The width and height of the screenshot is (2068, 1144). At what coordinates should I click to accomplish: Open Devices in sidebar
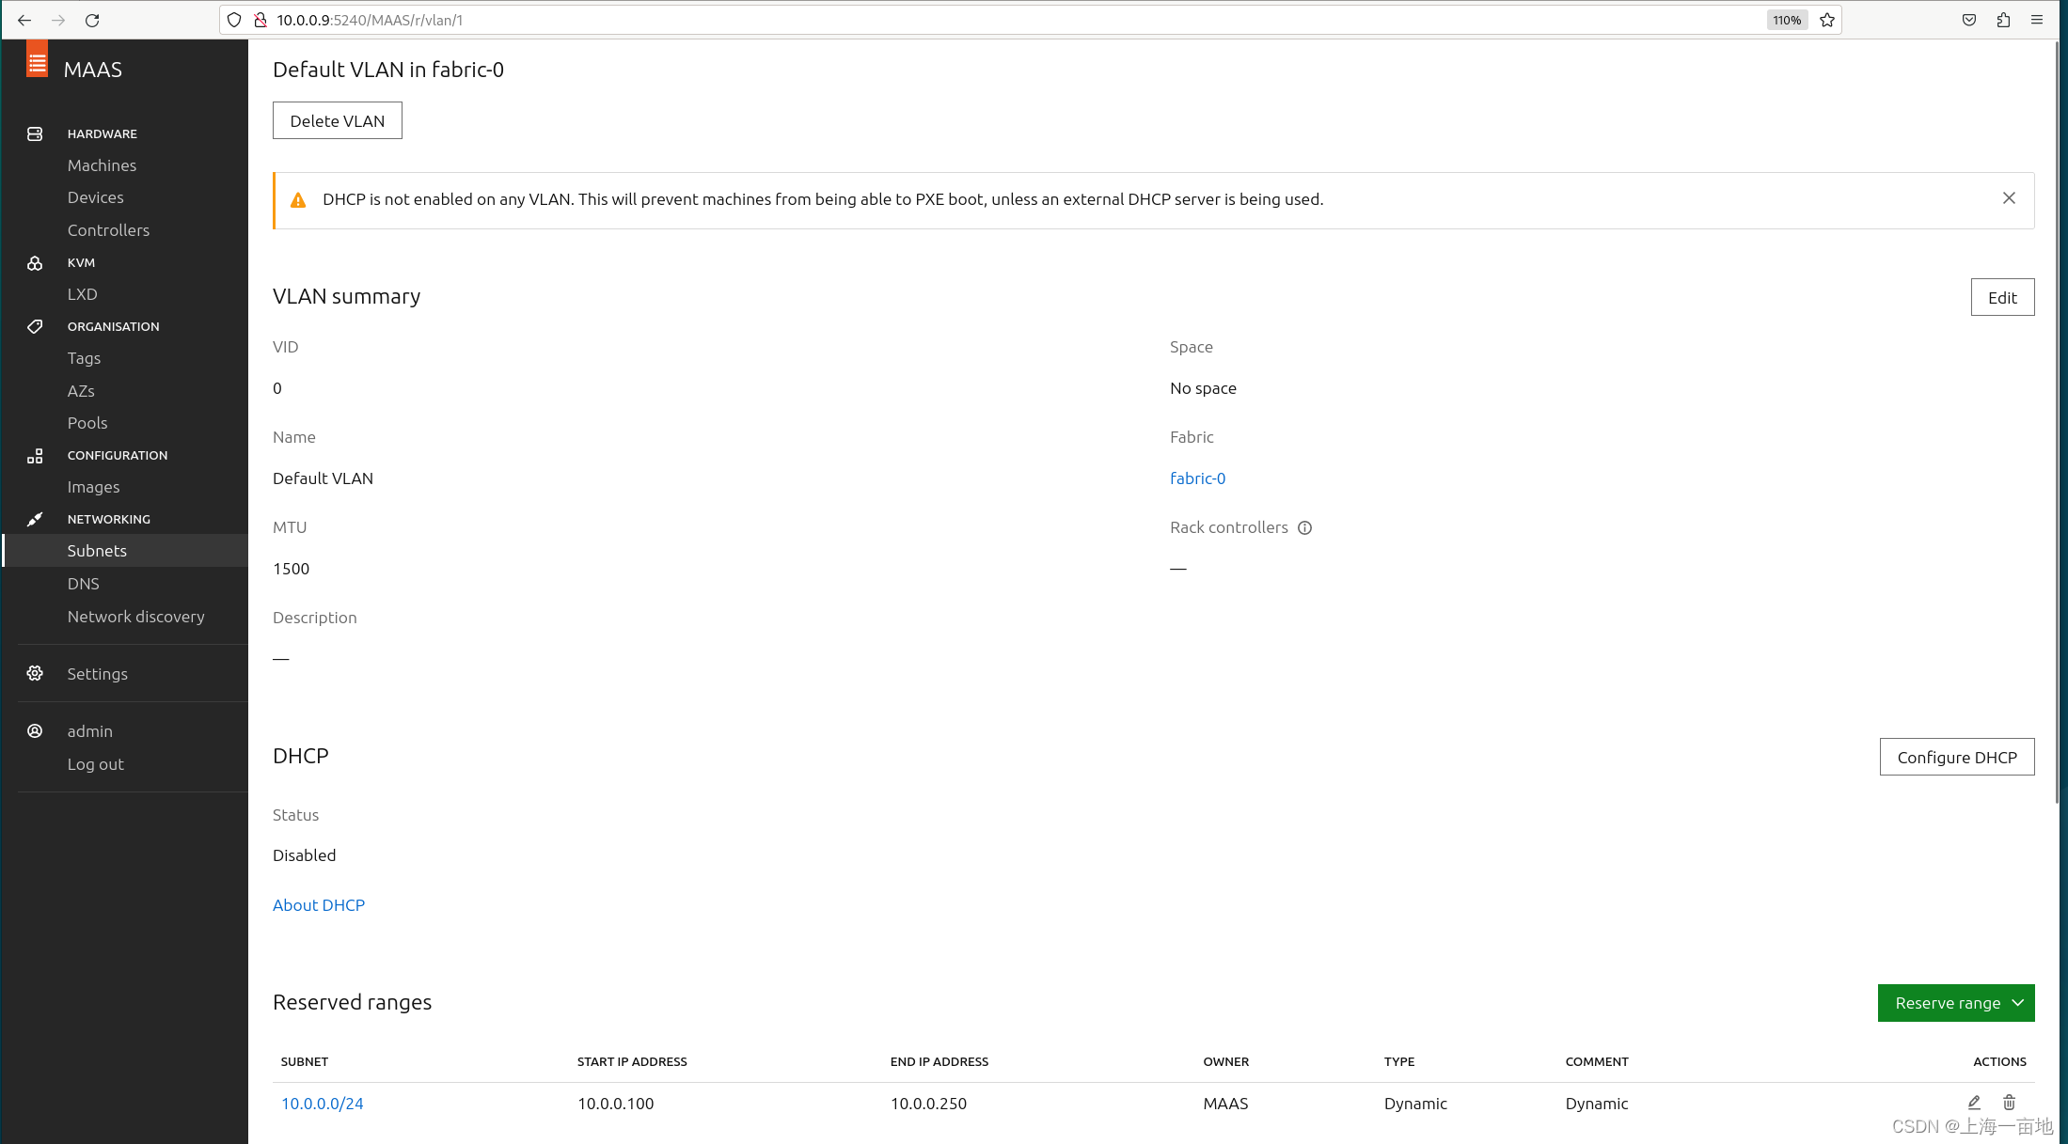pos(96,197)
